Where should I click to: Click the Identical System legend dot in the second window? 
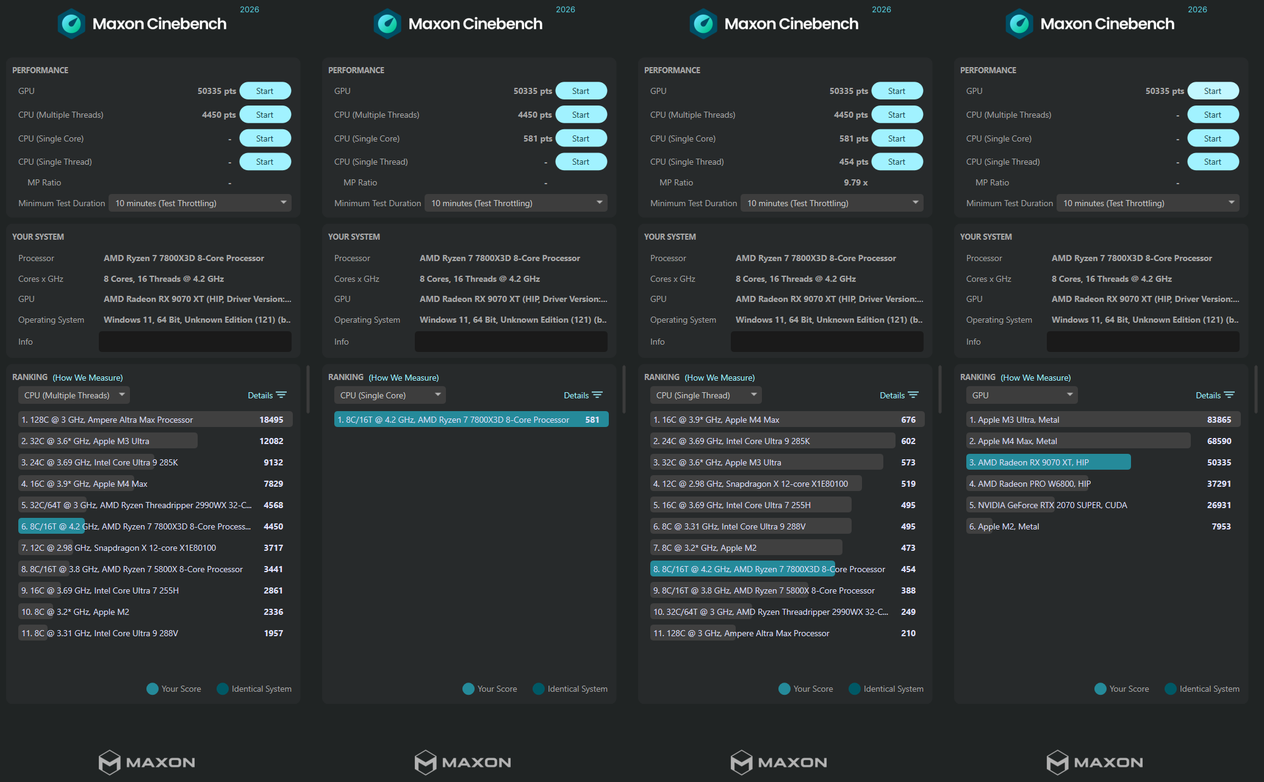pyautogui.click(x=539, y=689)
